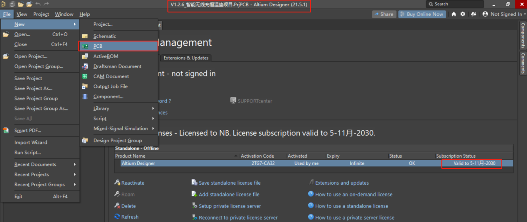Click the Save icon in title bar
The width and height of the screenshot is (527, 222).
point(12,4)
